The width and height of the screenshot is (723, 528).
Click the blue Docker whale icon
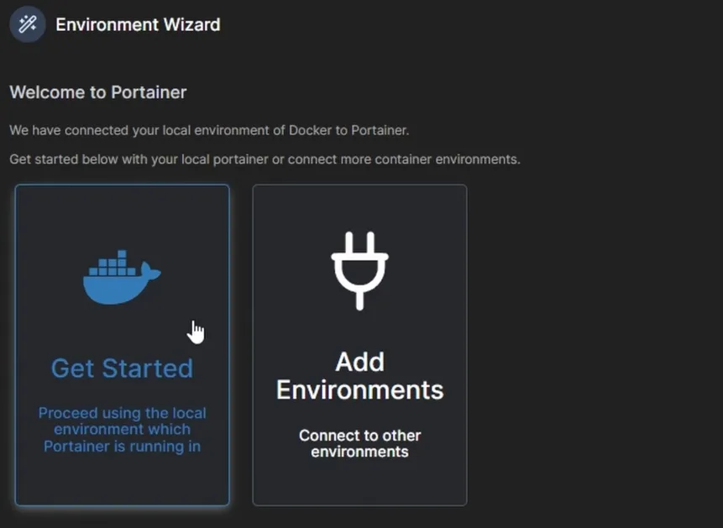(x=122, y=277)
